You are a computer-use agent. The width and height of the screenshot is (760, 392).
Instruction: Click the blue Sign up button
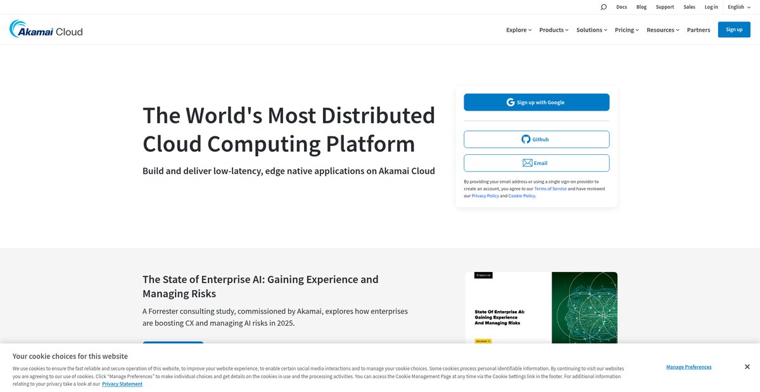[x=734, y=30]
